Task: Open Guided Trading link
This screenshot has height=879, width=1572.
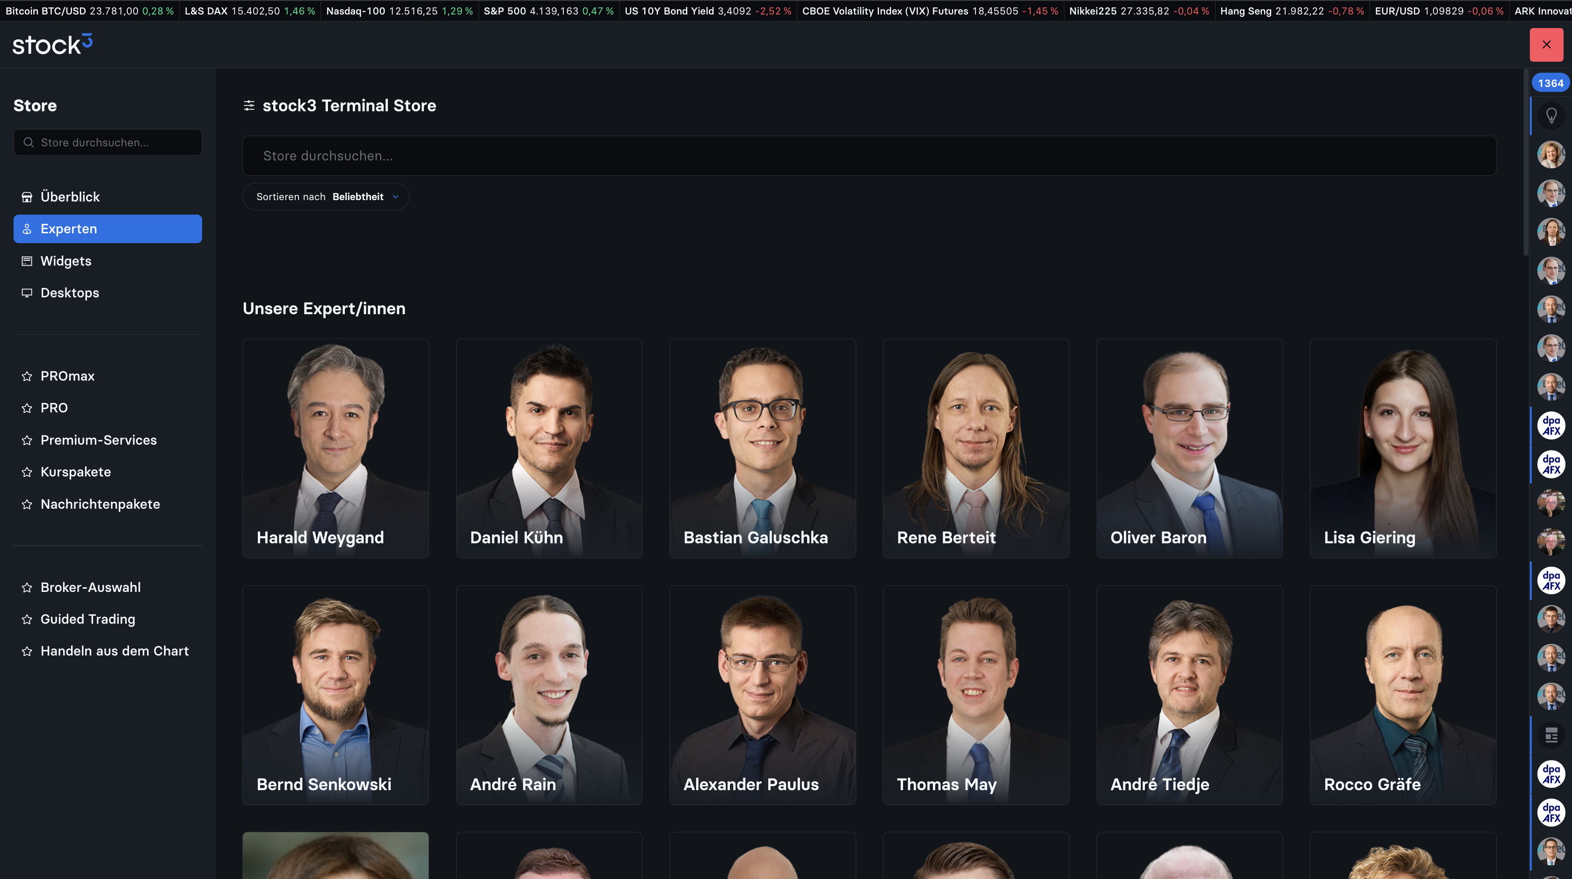Action: 108,619
